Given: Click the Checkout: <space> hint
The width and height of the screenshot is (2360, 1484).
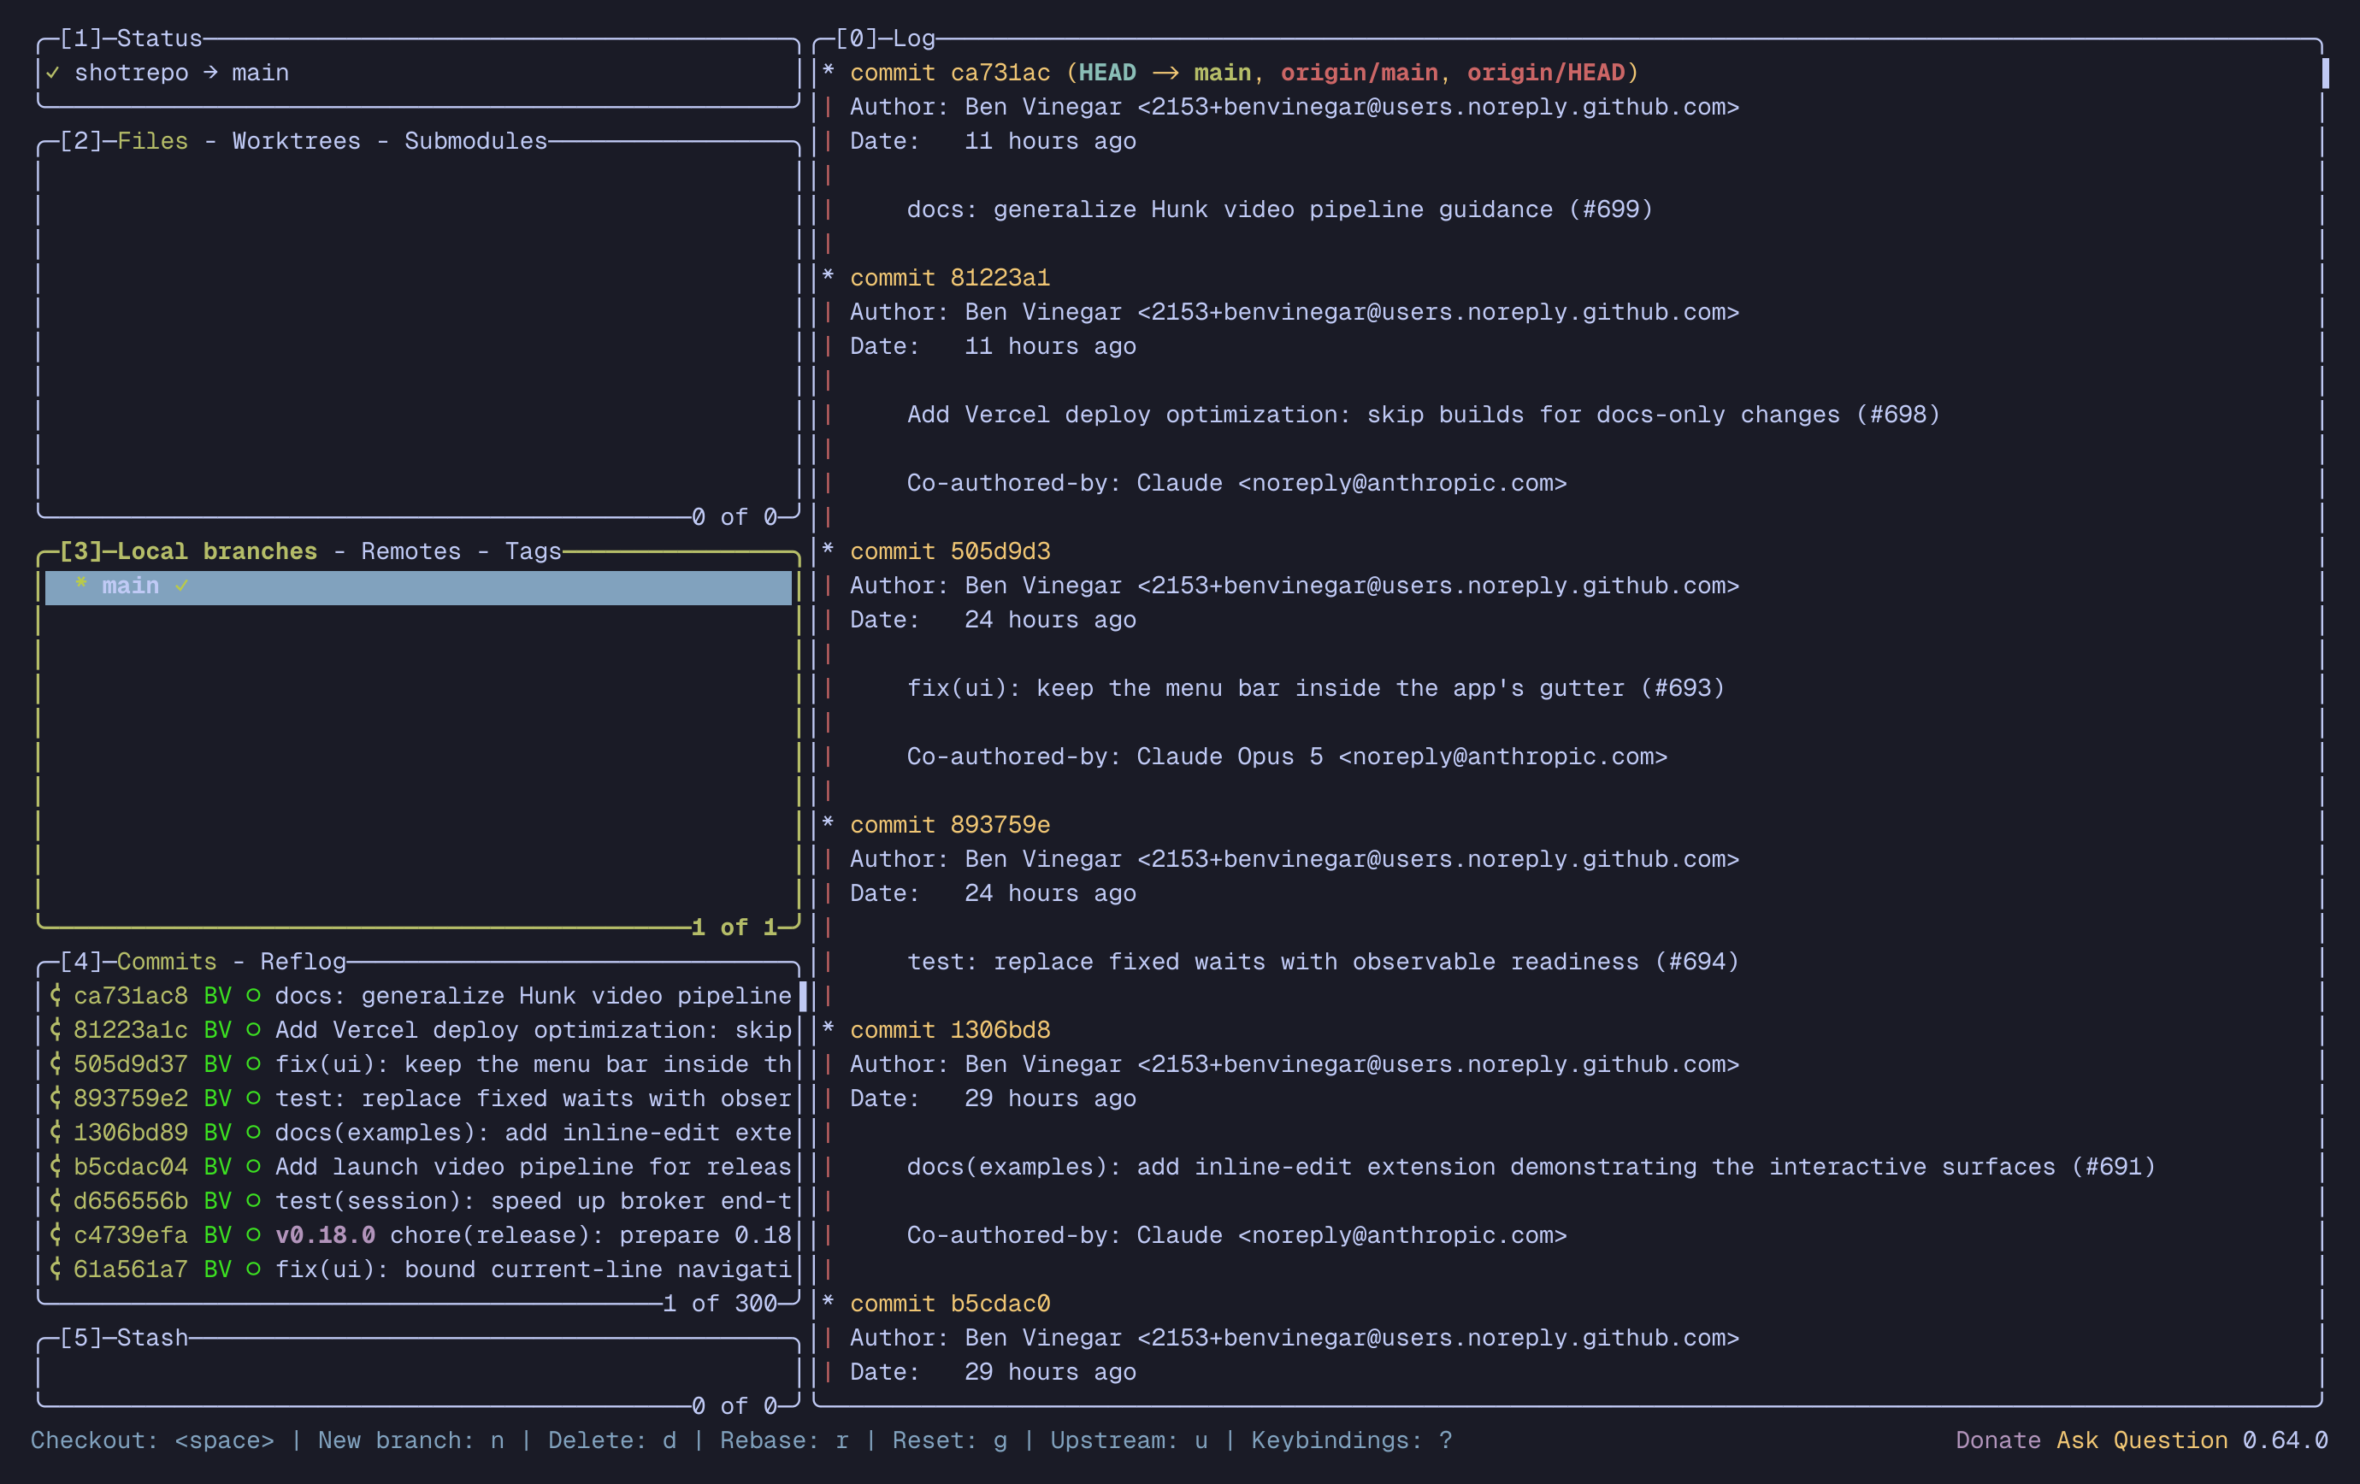Looking at the screenshot, I should tap(152, 1441).
